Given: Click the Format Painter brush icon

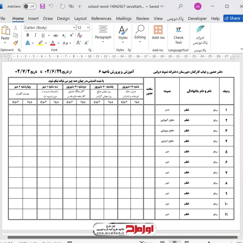Looking at the screenshot, I should pos(15,43).
